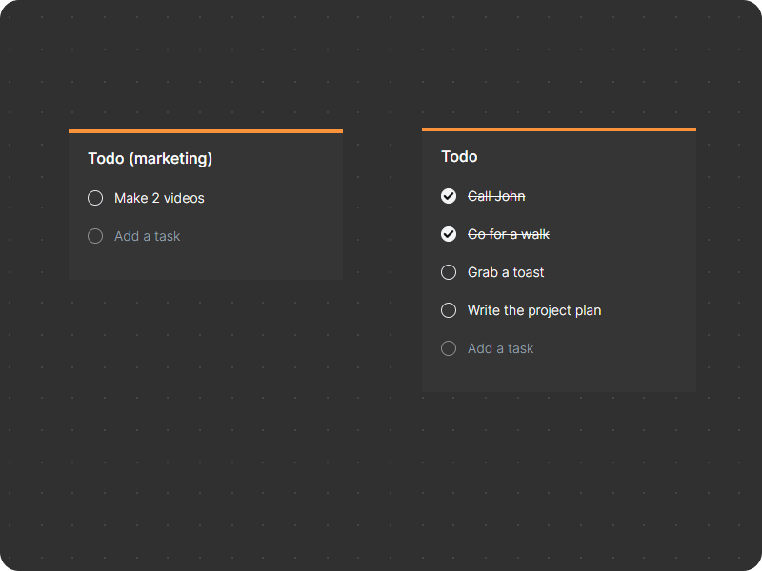The image size is (762, 571).
Task: Click the dimmed circle beside Add a task in Todo card
Action: click(449, 348)
